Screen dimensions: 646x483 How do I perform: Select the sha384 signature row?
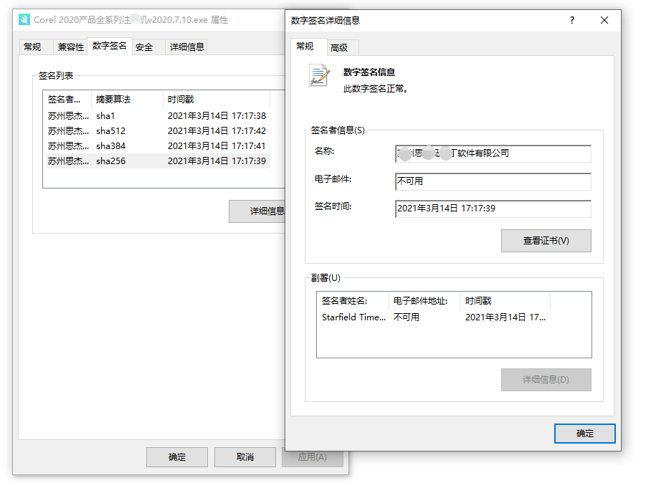pyautogui.click(x=158, y=146)
